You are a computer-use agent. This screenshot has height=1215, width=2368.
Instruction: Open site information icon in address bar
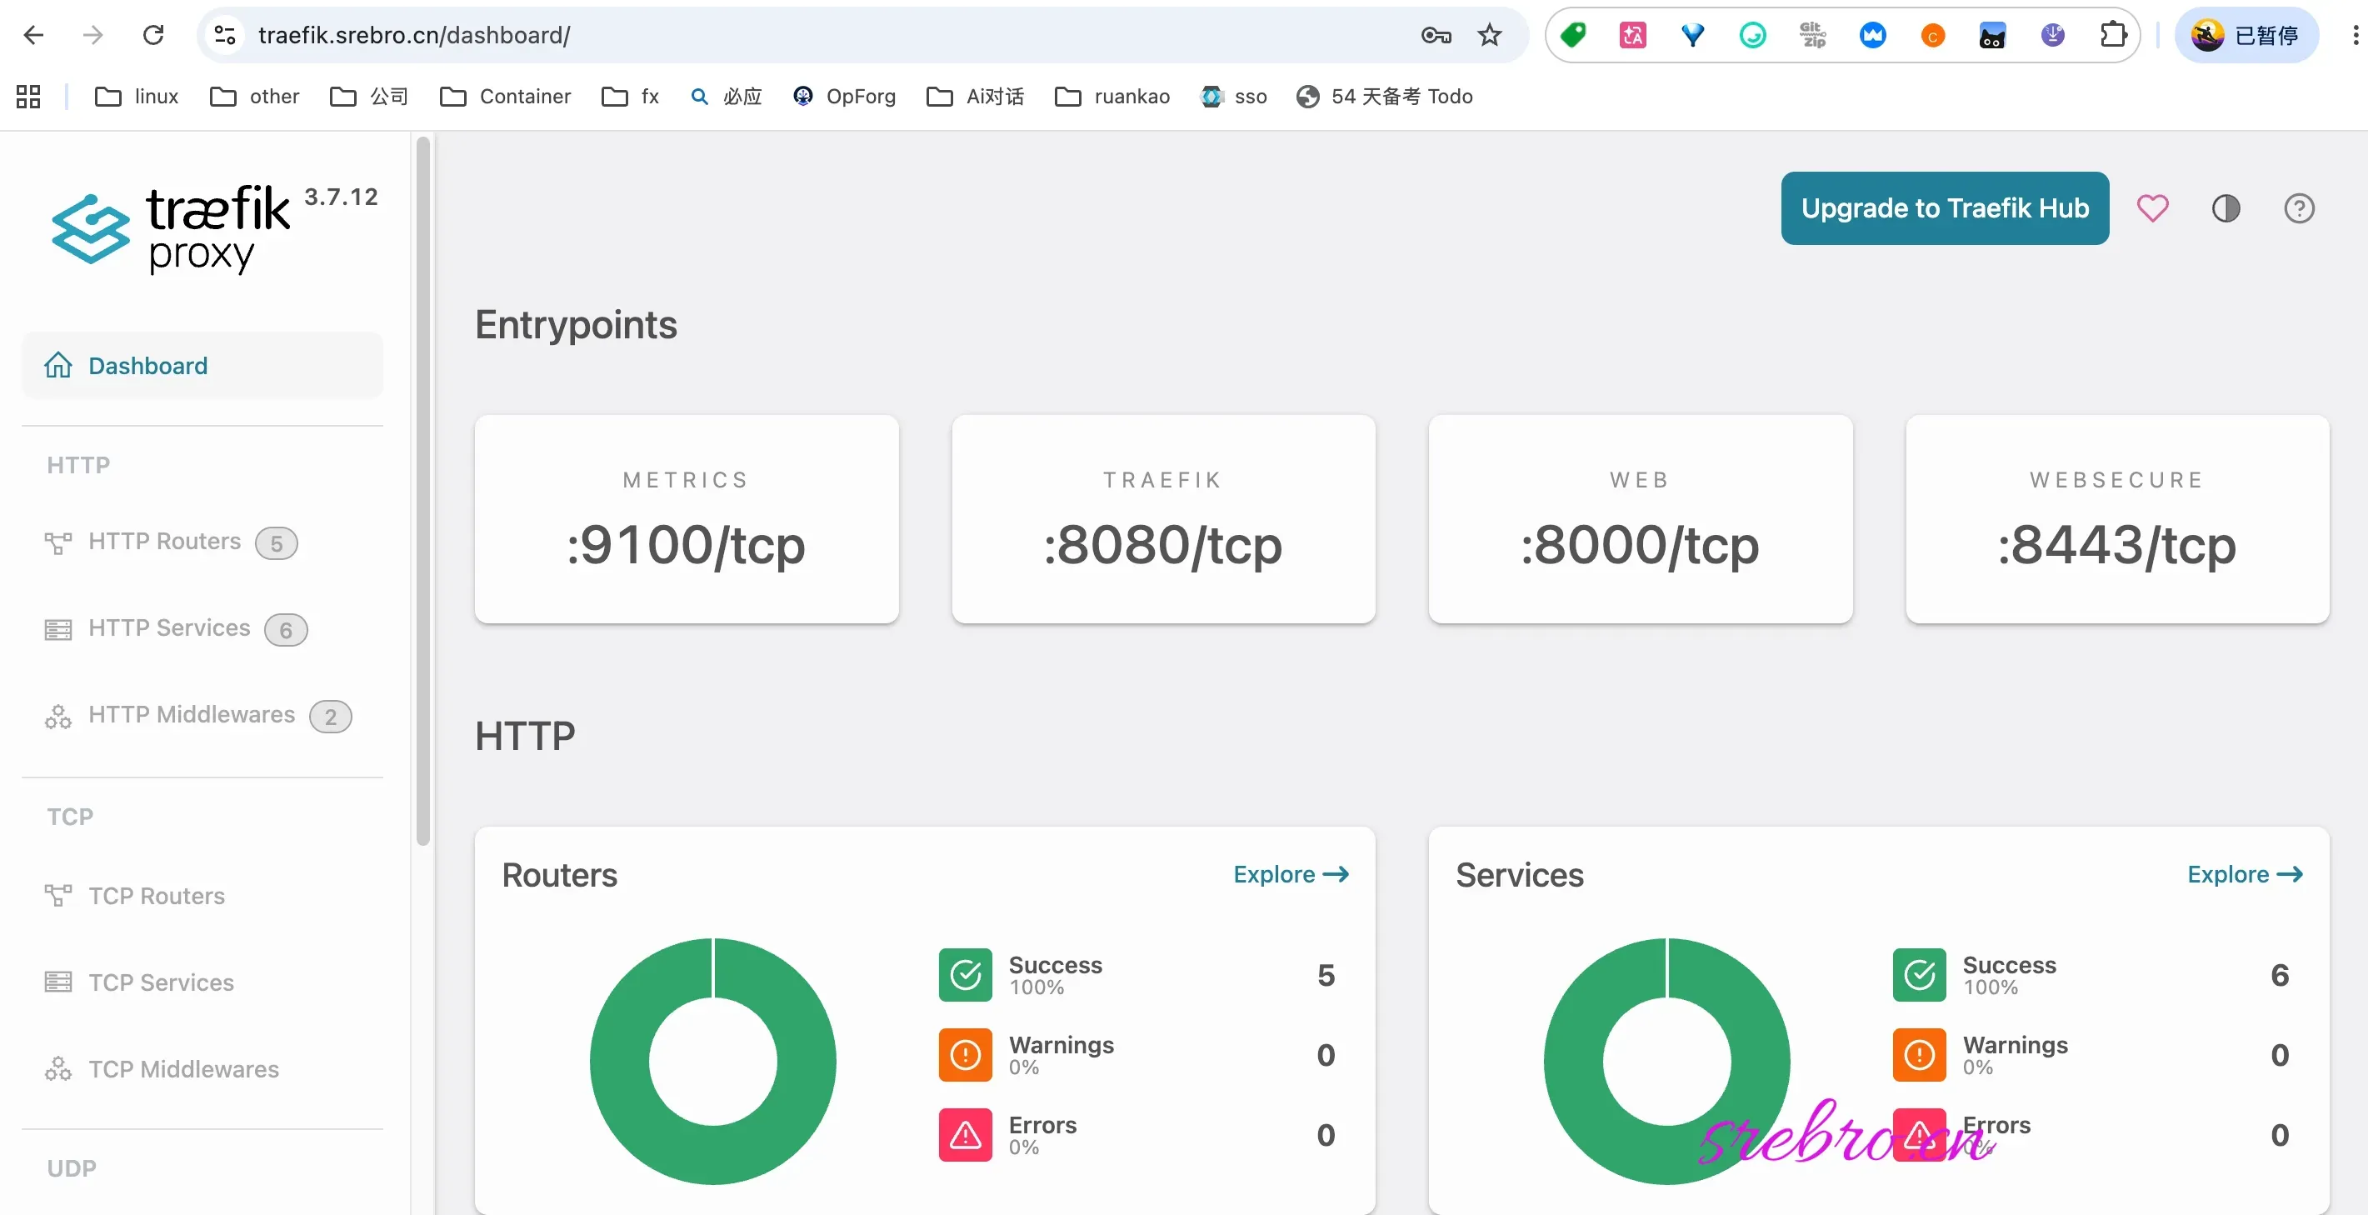225,35
